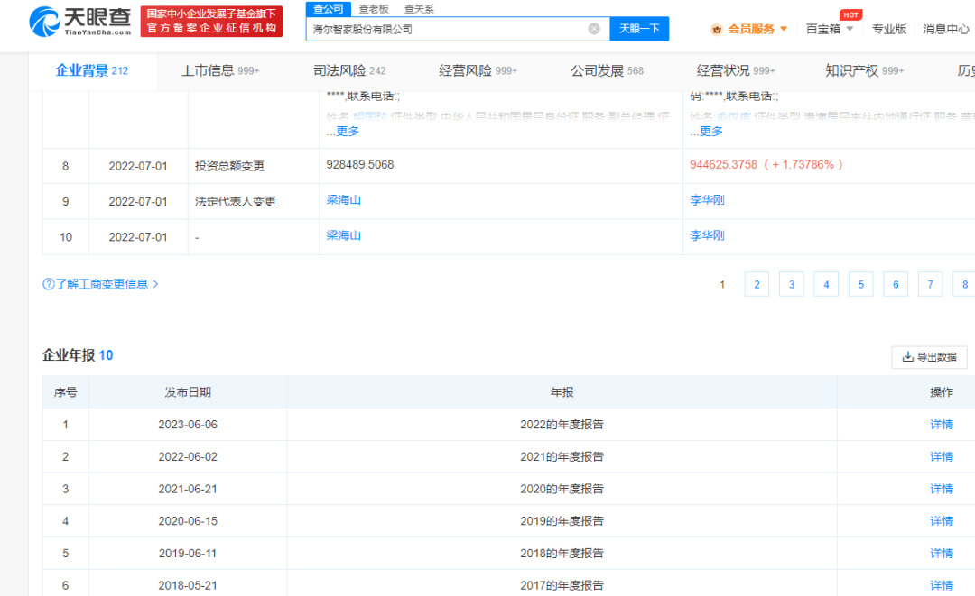Open the 企业背景 tab
The height and width of the screenshot is (596, 975).
click(x=92, y=70)
